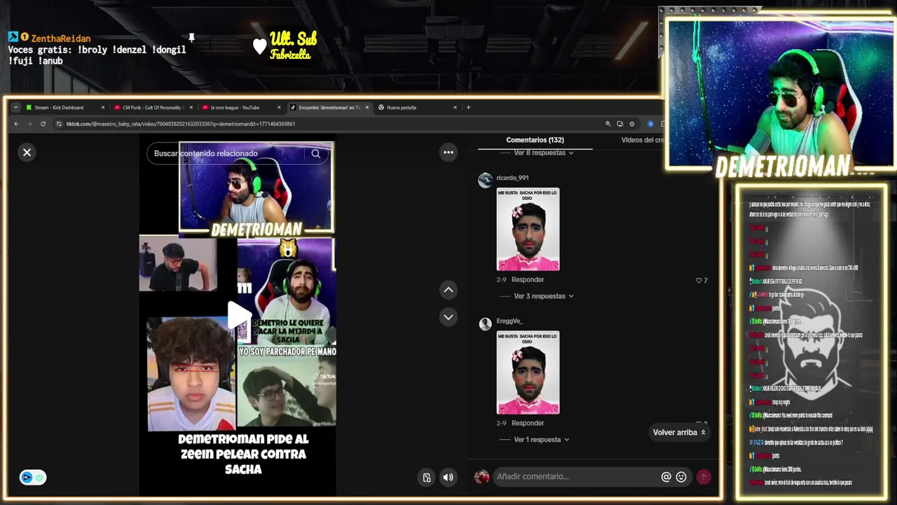The image size is (897, 505).
Task: Switch to 'CM Punk - Cult Of Personality' tab
Action: tap(151, 107)
